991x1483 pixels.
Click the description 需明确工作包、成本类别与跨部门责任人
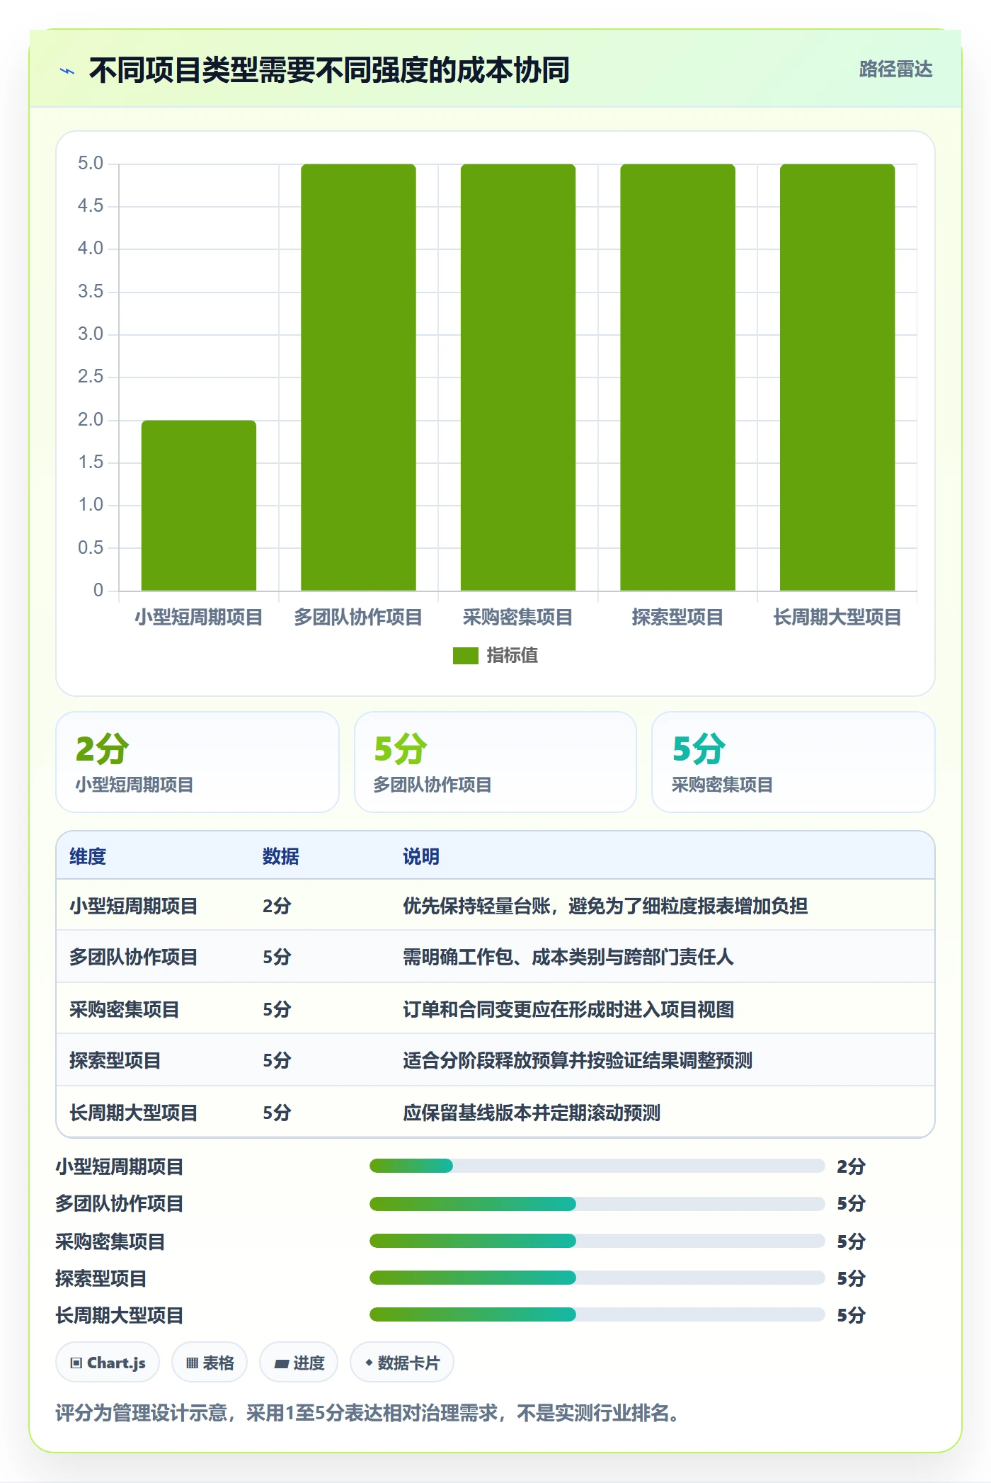(x=568, y=958)
